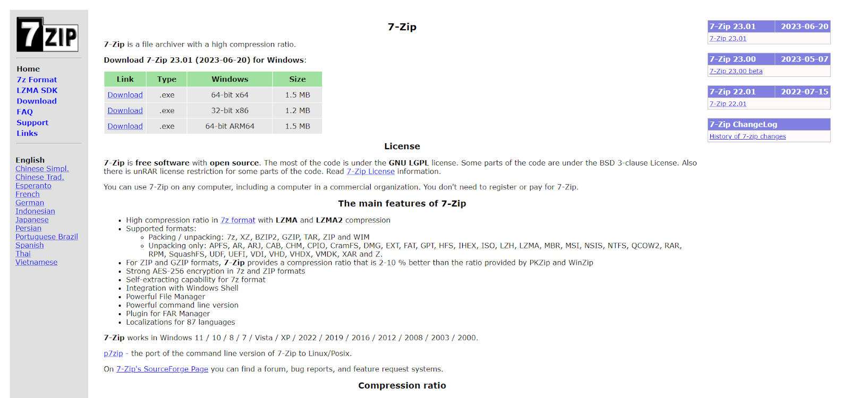The width and height of the screenshot is (850, 398).
Task: Click the 7-Zip 22.01 news header
Action: coord(741,92)
